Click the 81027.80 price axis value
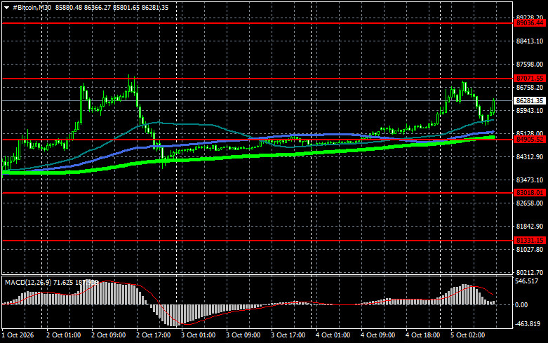 (530, 250)
